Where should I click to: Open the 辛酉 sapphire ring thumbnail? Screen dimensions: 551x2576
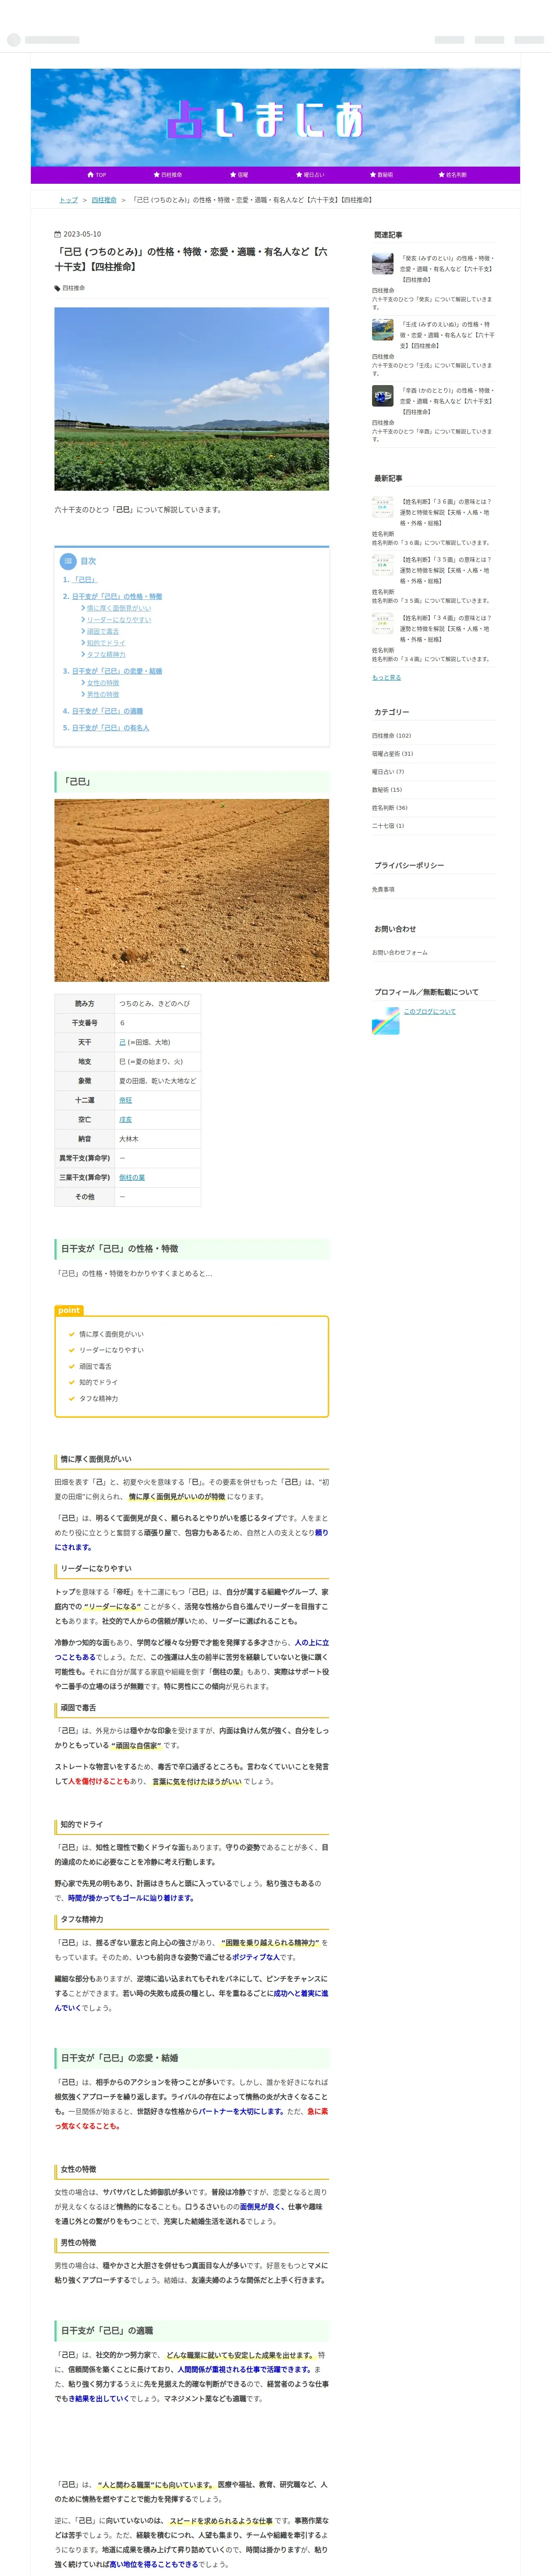point(382,396)
